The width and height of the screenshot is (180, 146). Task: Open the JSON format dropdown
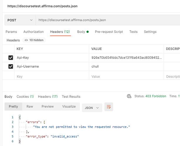point(92,108)
